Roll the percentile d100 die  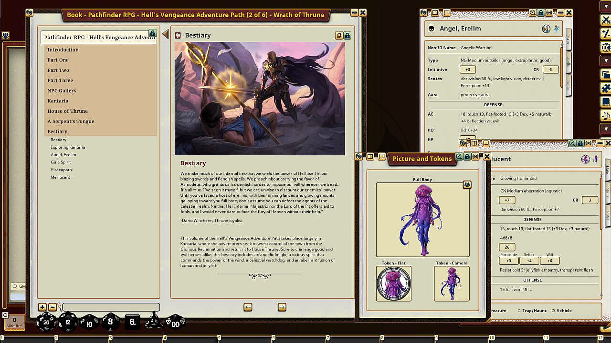click(175, 322)
